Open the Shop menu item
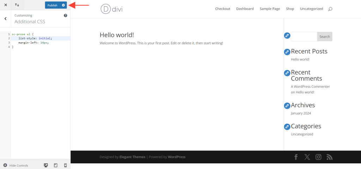 290,9
